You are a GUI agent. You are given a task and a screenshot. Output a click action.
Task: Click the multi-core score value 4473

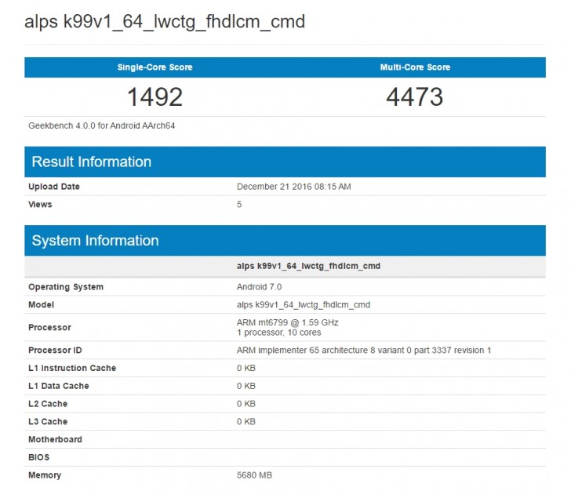(x=415, y=96)
